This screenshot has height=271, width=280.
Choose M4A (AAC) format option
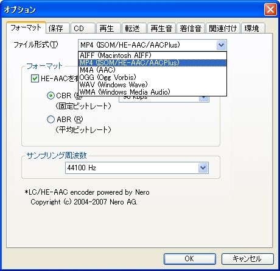(152, 70)
